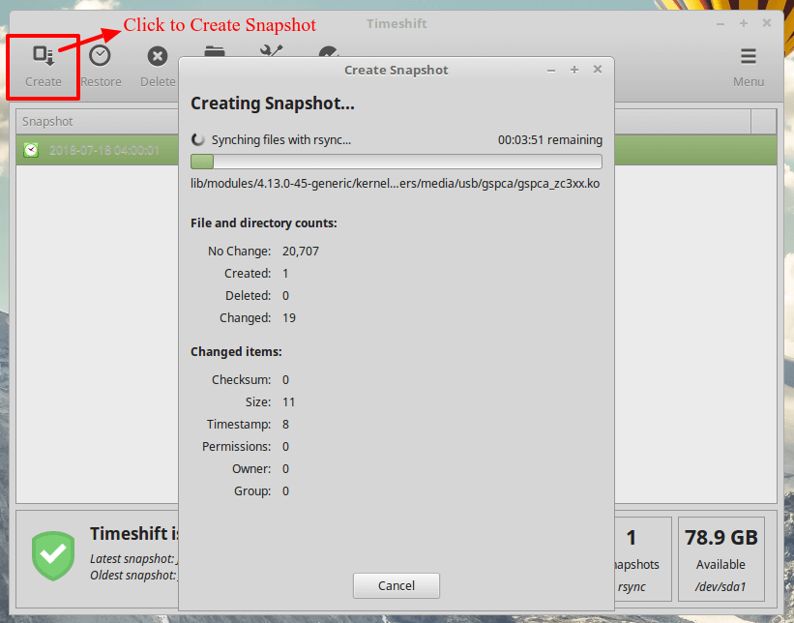
Task: Click the 'Size:' value 11
Action: tap(288, 402)
